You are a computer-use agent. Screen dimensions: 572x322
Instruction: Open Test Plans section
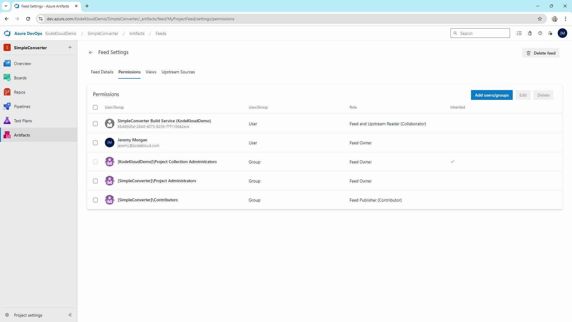(x=23, y=121)
